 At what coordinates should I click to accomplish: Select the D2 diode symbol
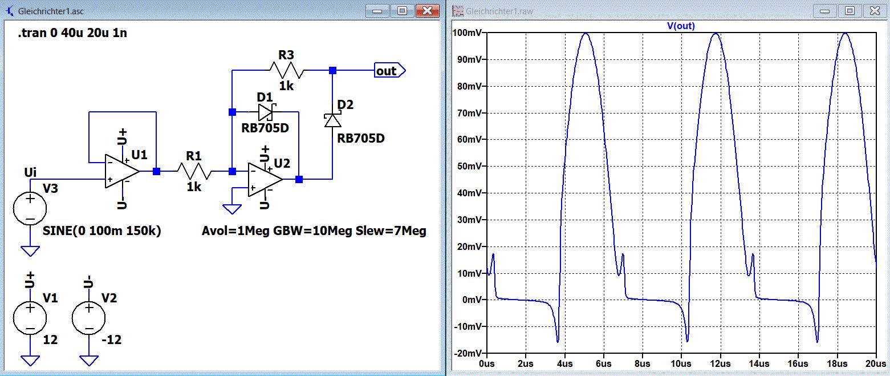[332, 119]
